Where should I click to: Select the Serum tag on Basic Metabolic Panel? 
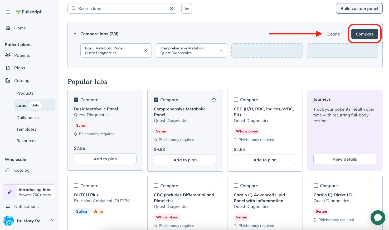[x=82, y=125]
